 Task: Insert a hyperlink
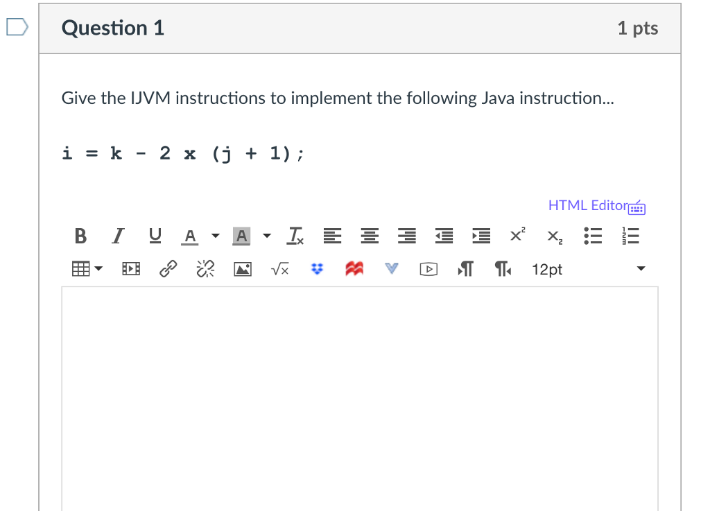coord(167,269)
